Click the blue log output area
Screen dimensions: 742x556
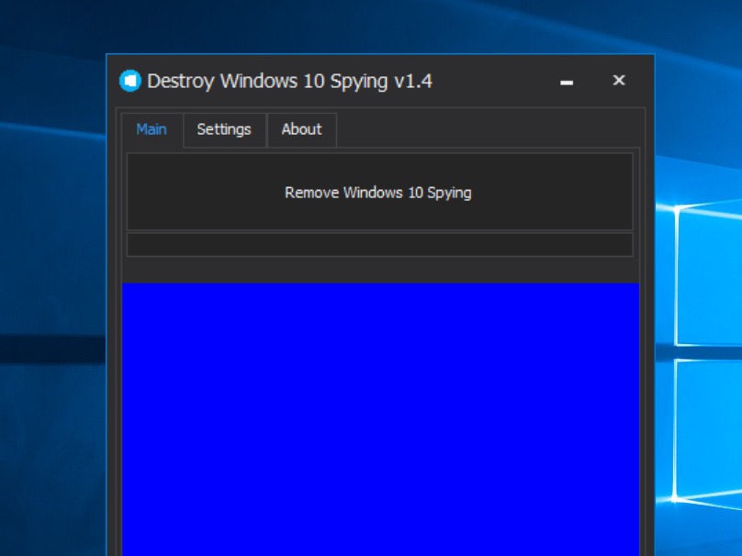380,419
